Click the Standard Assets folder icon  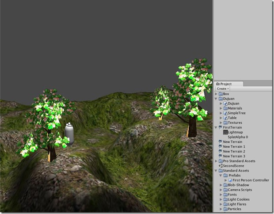[x=221, y=171]
